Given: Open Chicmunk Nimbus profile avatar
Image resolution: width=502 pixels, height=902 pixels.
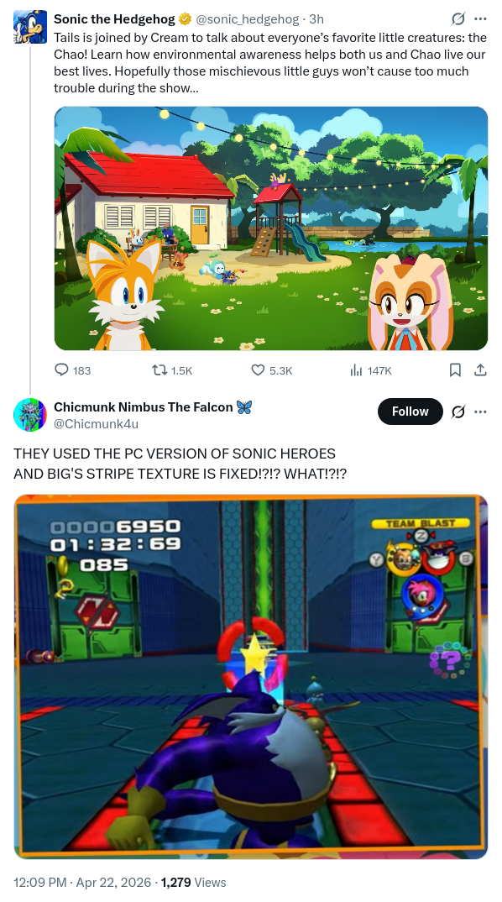Looking at the screenshot, I should [30, 414].
